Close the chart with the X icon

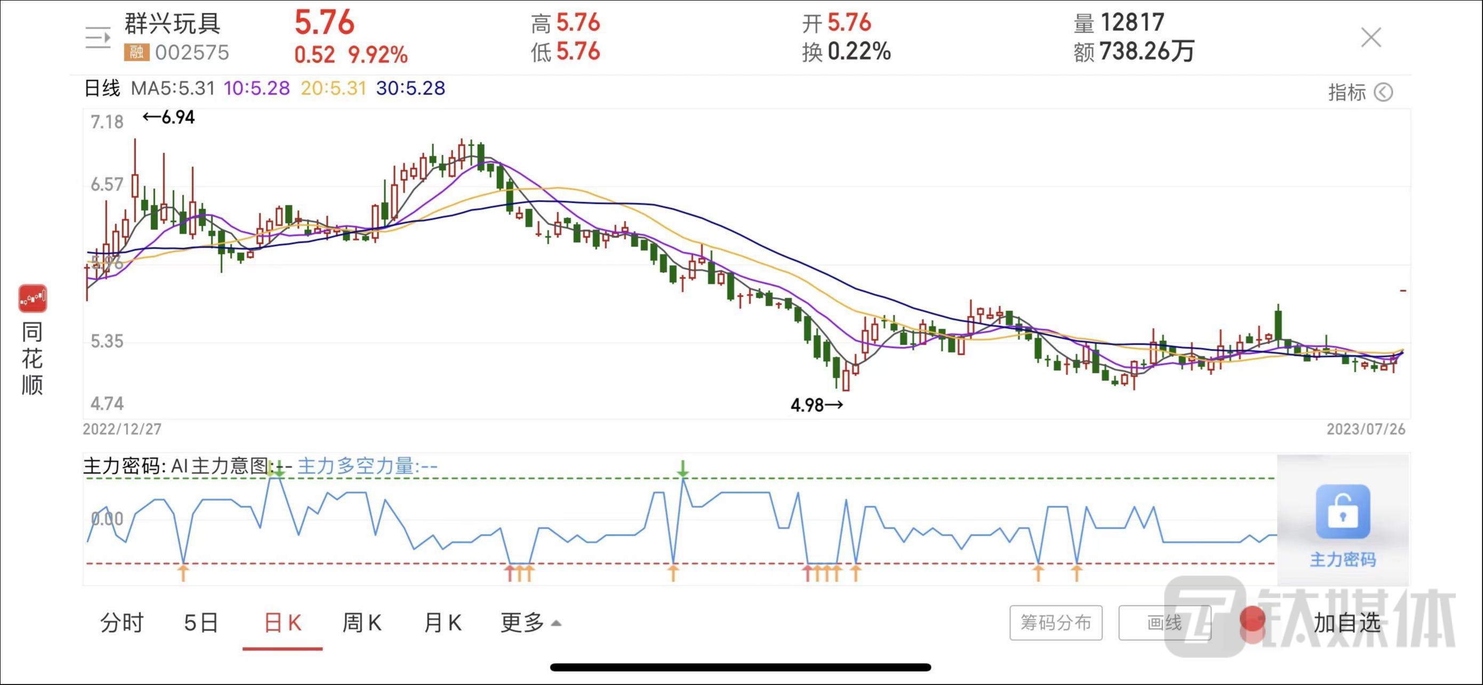pyautogui.click(x=1371, y=38)
